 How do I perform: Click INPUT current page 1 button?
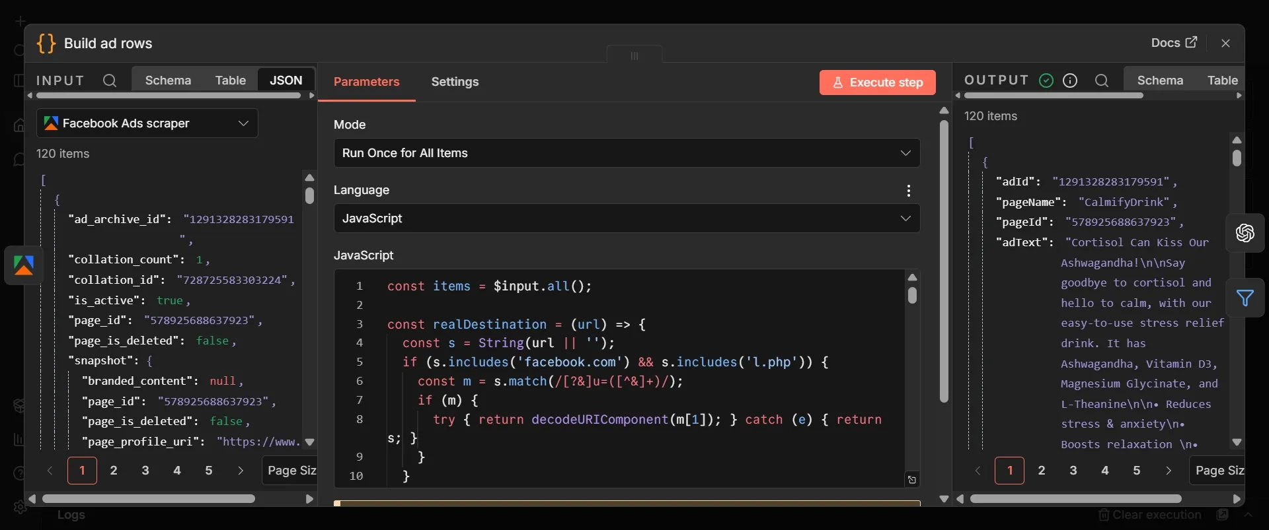point(82,471)
